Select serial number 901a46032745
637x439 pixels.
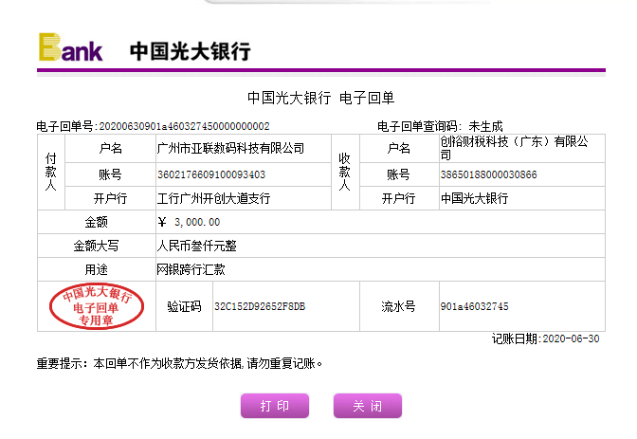point(475,306)
